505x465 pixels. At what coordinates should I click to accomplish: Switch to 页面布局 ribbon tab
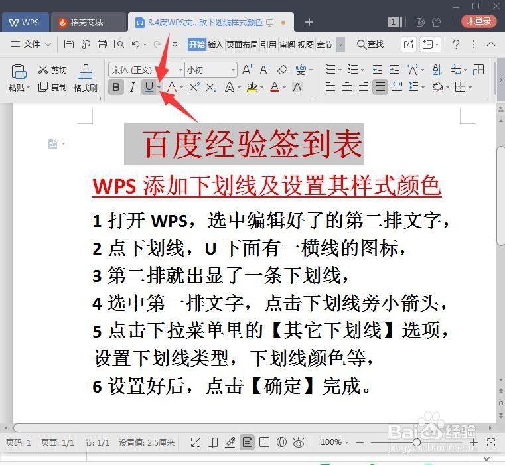tap(242, 44)
